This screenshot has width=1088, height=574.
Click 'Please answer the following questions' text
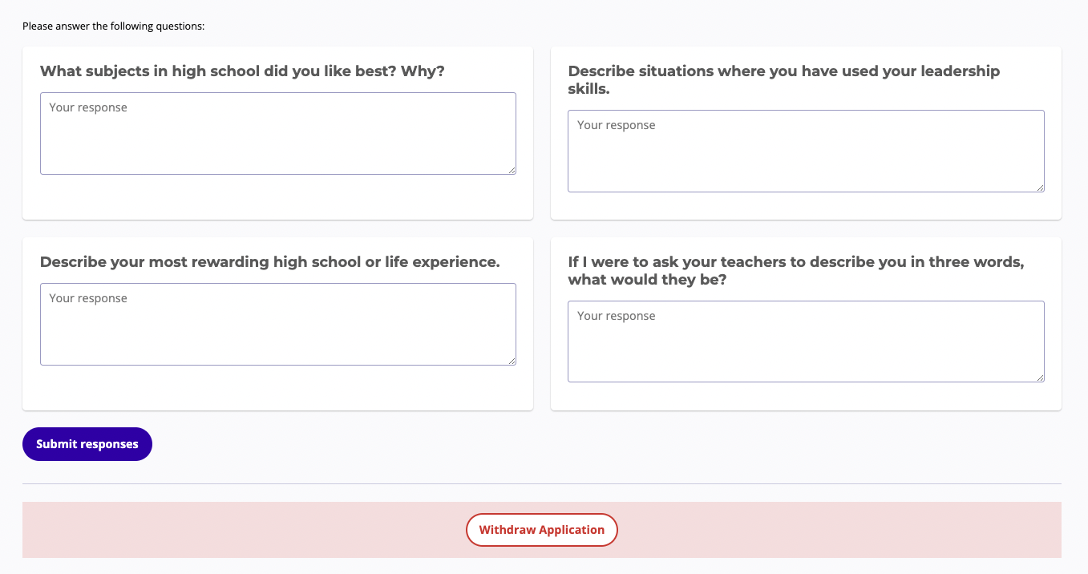[x=114, y=26]
